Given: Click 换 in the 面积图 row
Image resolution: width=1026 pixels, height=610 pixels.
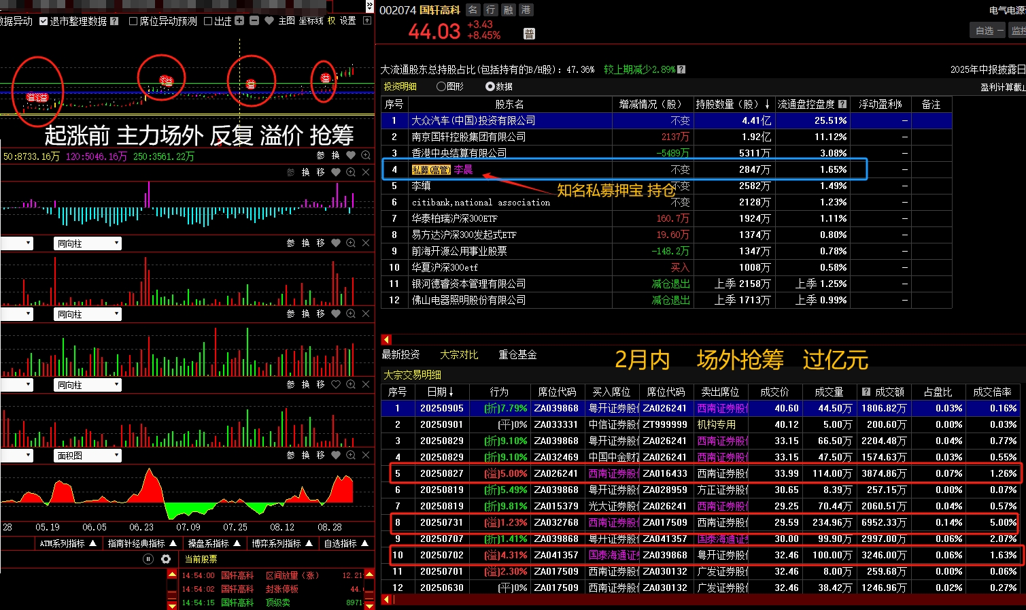Looking at the screenshot, I should [306, 455].
